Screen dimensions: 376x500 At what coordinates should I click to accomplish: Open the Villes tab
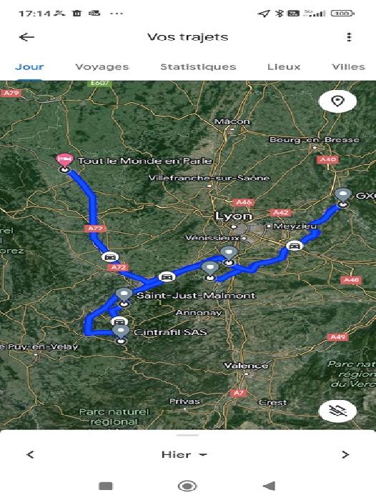[348, 67]
